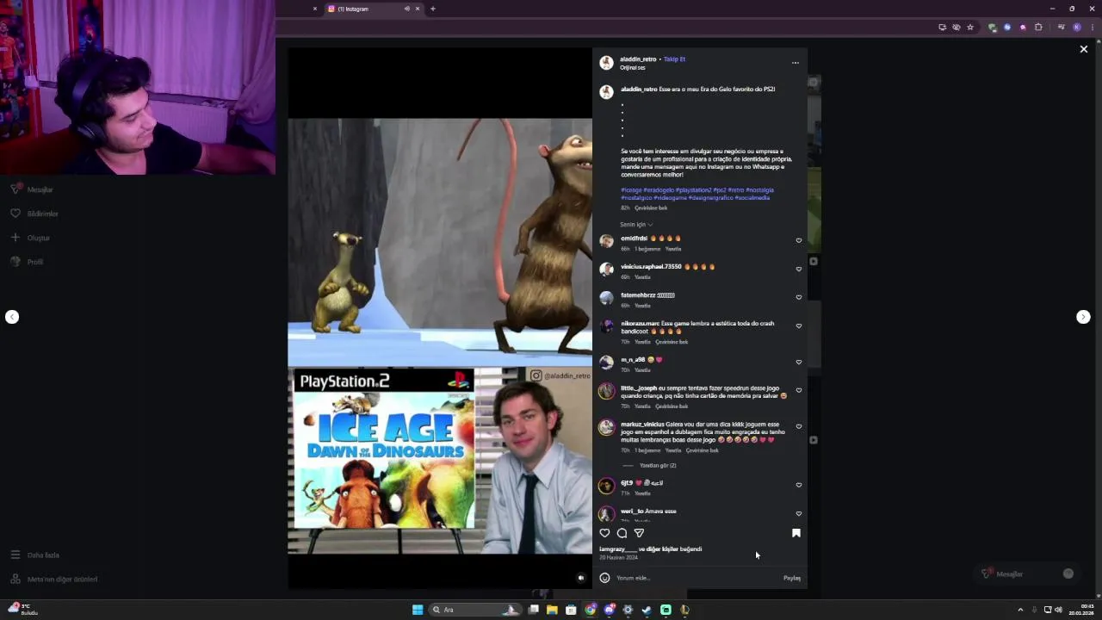Open the 'Daha fazla' menu
1102x620 pixels.
tap(34, 555)
